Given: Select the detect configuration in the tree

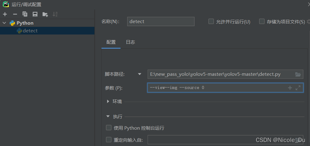Looking at the screenshot, I should click(x=47, y=31).
